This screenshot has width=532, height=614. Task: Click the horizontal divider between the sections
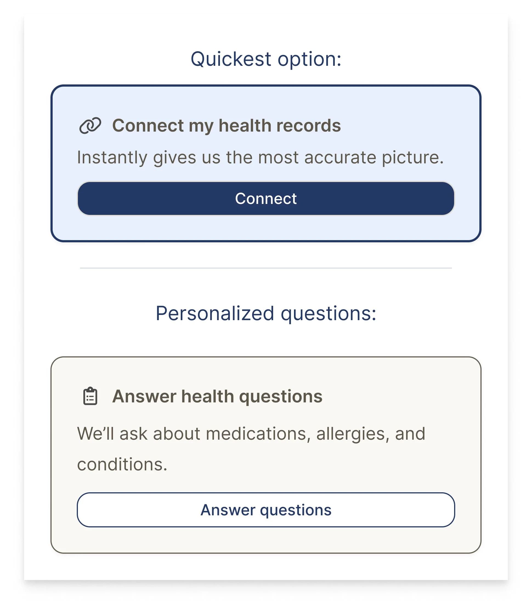(266, 268)
